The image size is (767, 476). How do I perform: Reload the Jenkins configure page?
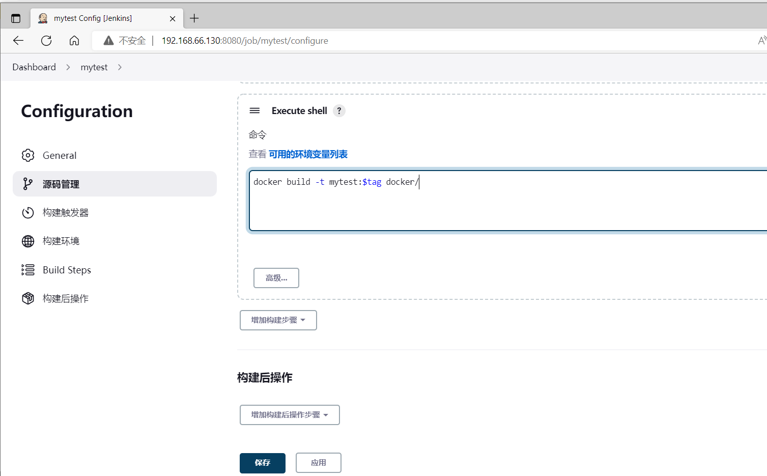(x=46, y=41)
